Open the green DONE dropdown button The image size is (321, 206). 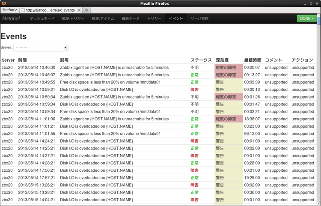point(306,18)
